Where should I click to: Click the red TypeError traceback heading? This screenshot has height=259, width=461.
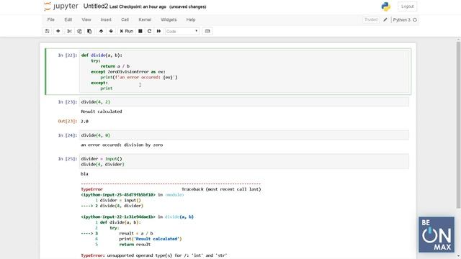pyautogui.click(x=91, y=189)
